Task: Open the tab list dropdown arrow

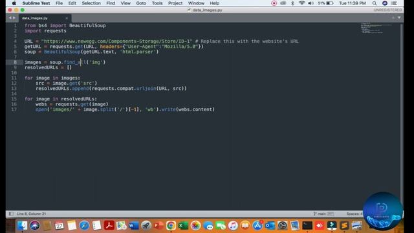Action: coord(399,17)
